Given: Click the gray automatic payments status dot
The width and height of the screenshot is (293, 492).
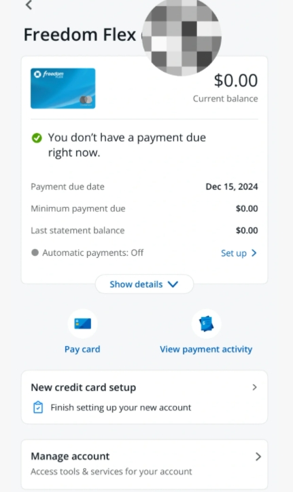Looking at the screenshot, I should pyautogui.click(x=35, y=252).
